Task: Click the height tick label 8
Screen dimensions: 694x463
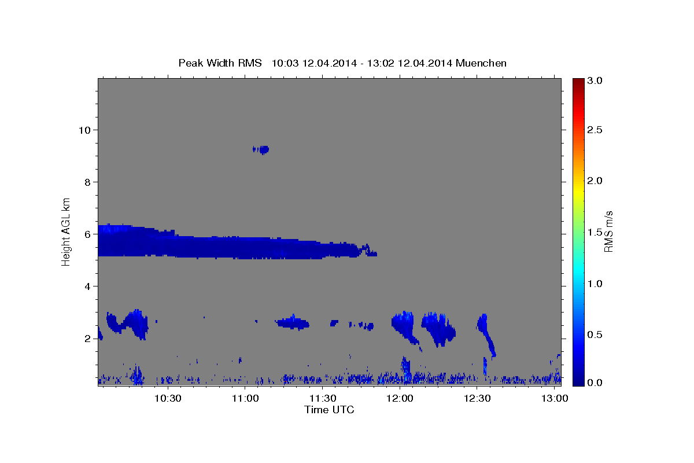Action: point(87,182)
